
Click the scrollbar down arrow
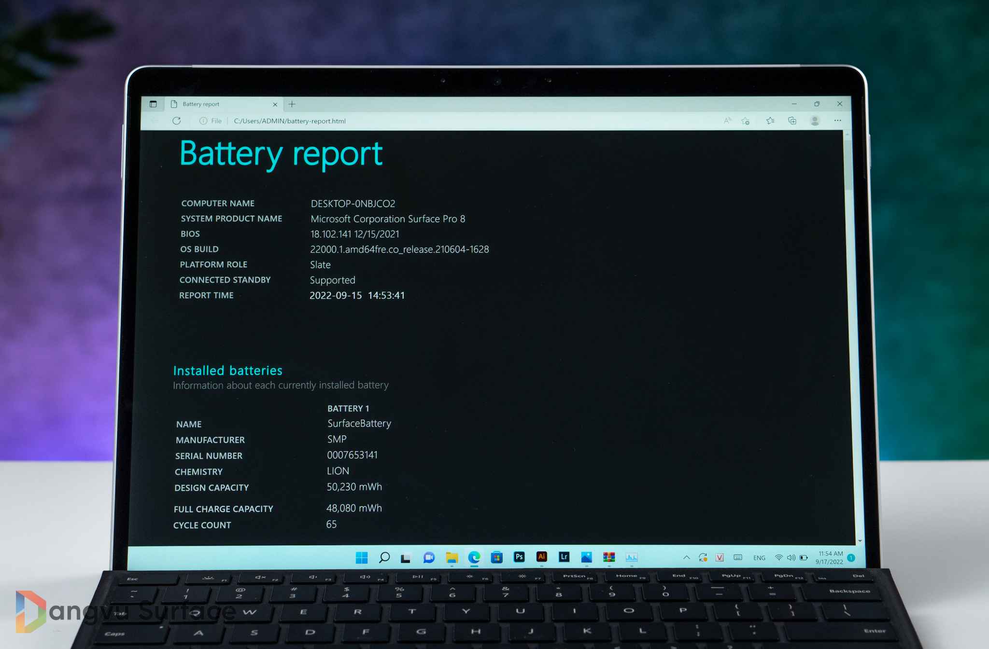pos(860,541)
